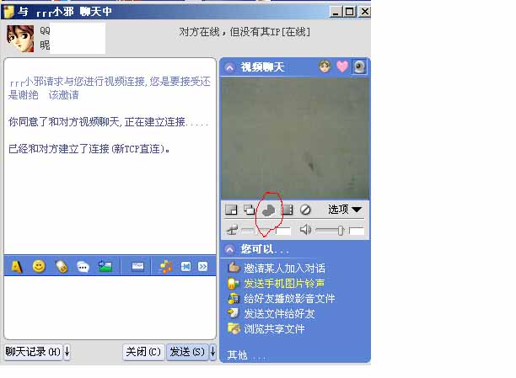This screenshot has width=516, height=378.
Task: Click the blue square icon right of the music notes
Action: (185, 266)
